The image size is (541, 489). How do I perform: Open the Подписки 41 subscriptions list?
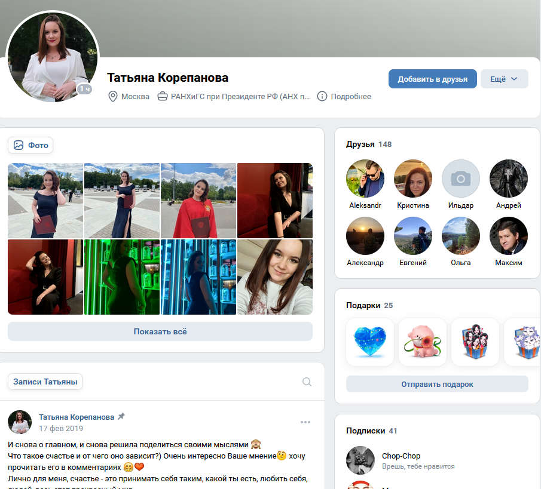[x=372, y=430]
